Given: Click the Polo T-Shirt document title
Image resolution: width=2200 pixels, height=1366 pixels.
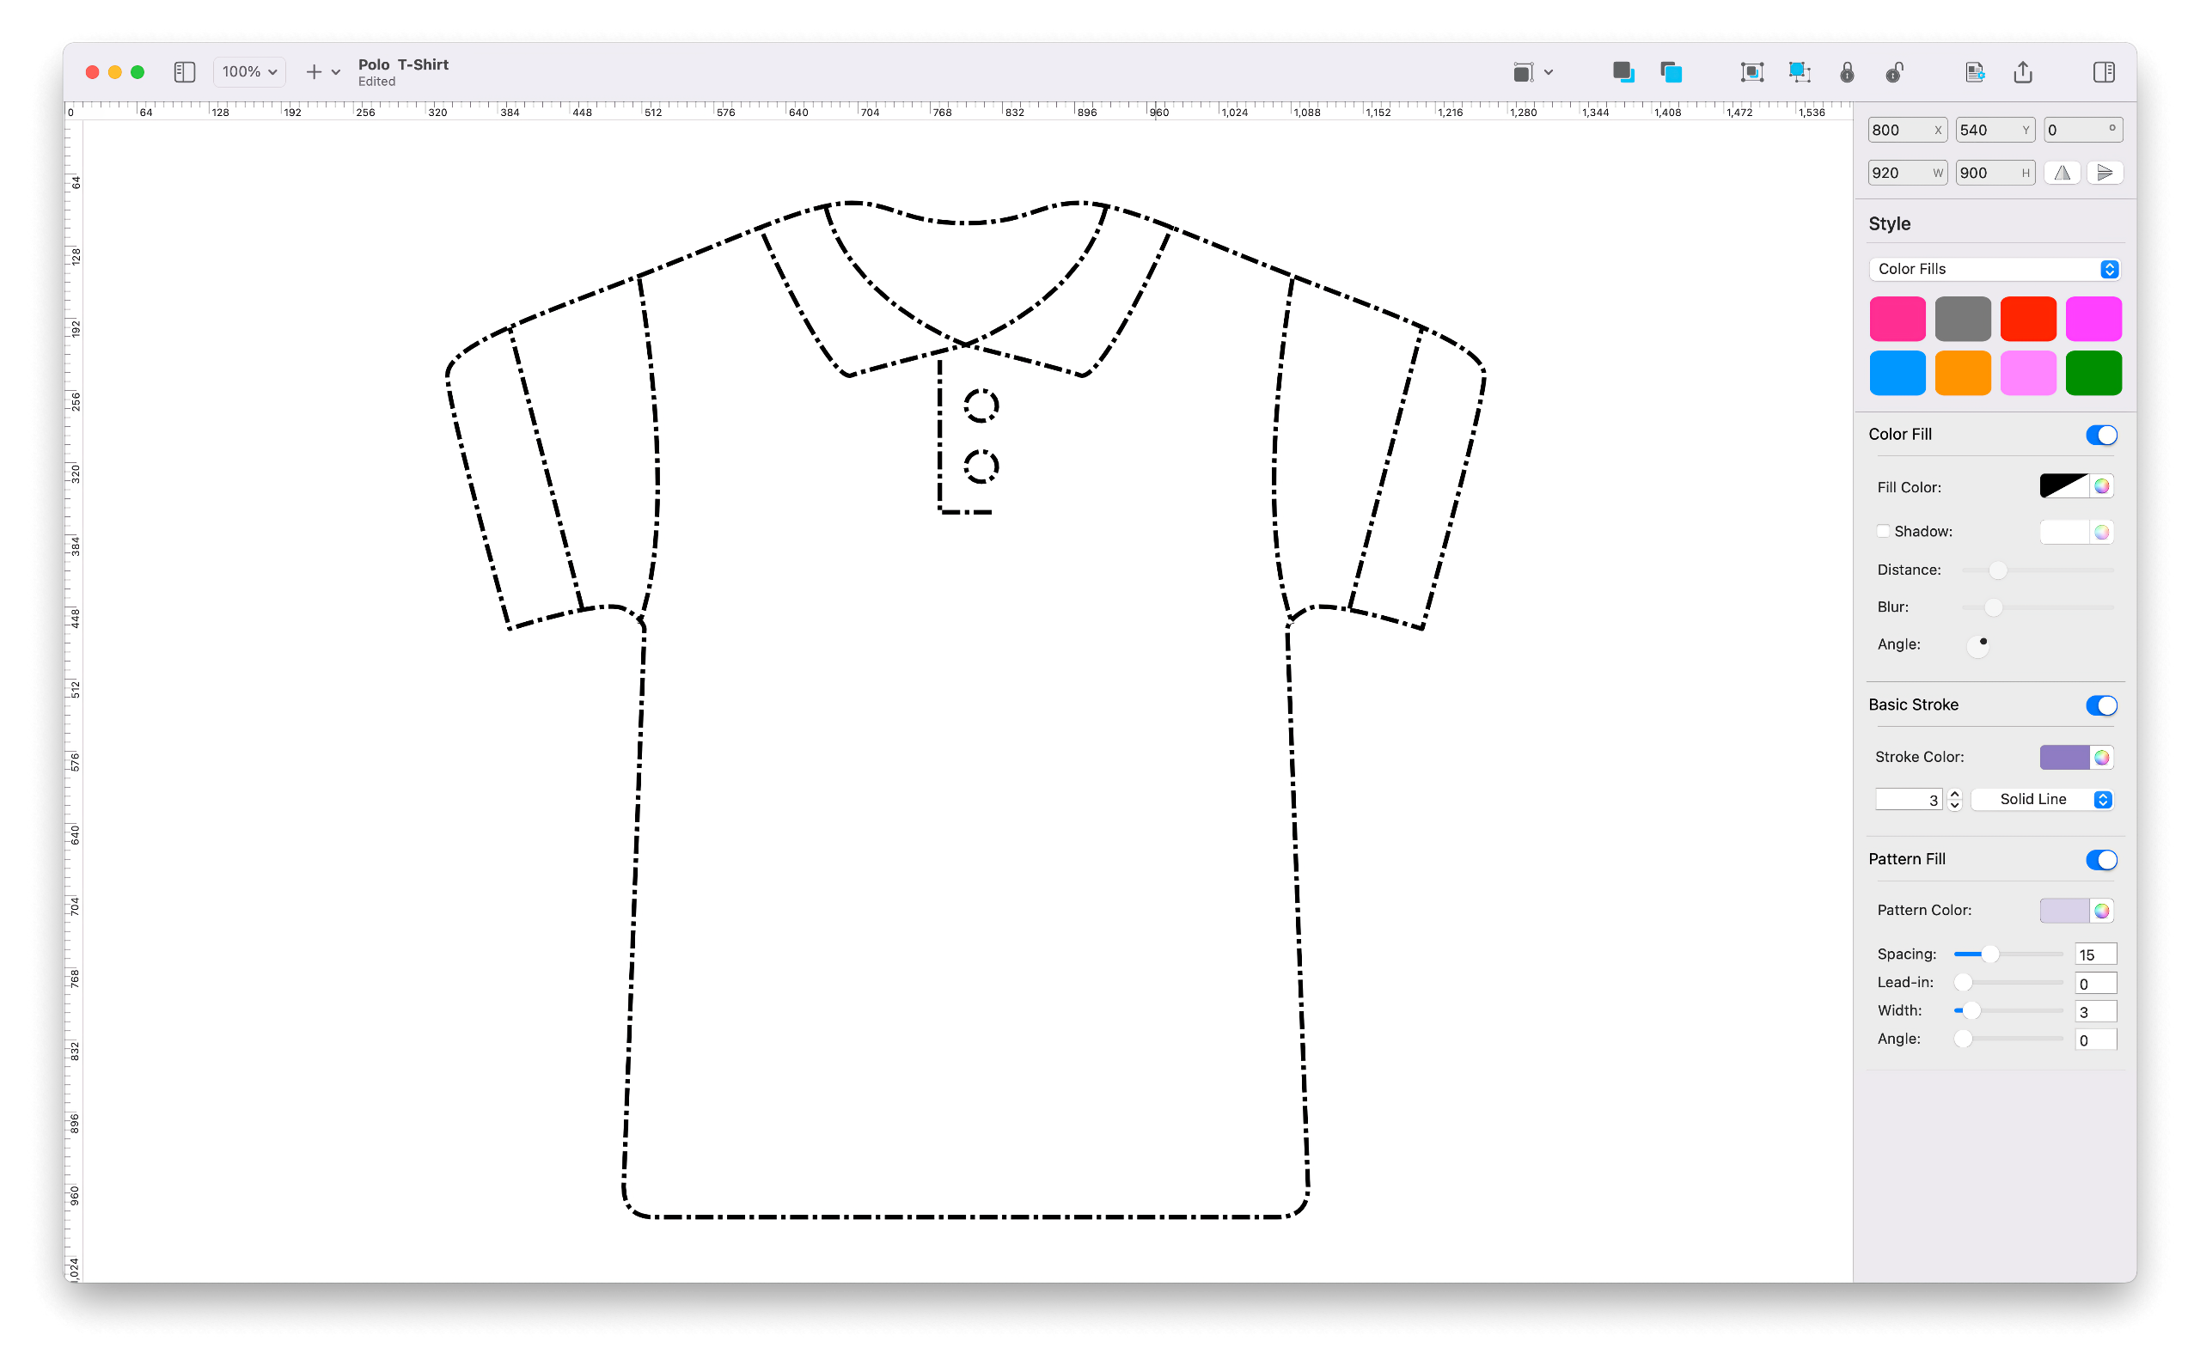Looking at the screenshot, I should [x=403, y=64].
